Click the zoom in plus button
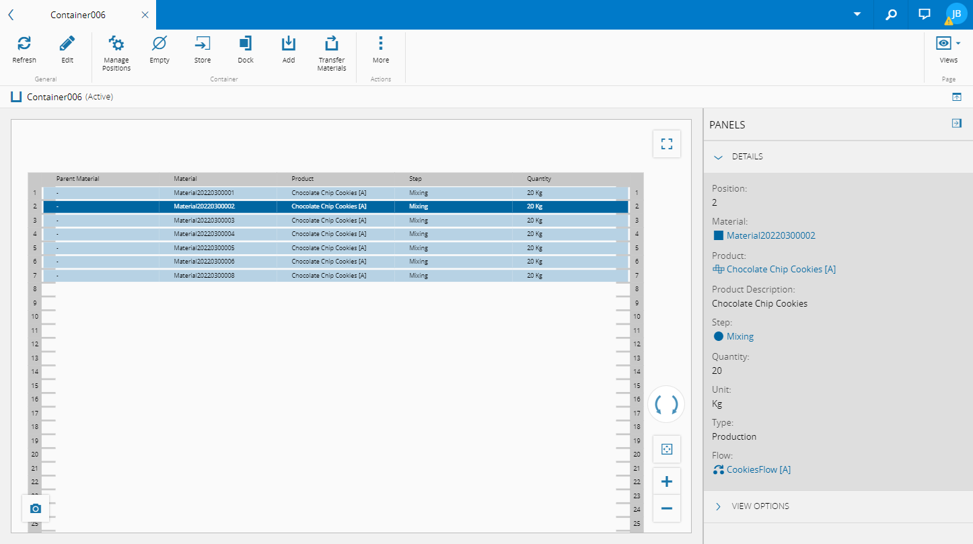This screenshot has height=544, width=973. [x=667, y=481]
